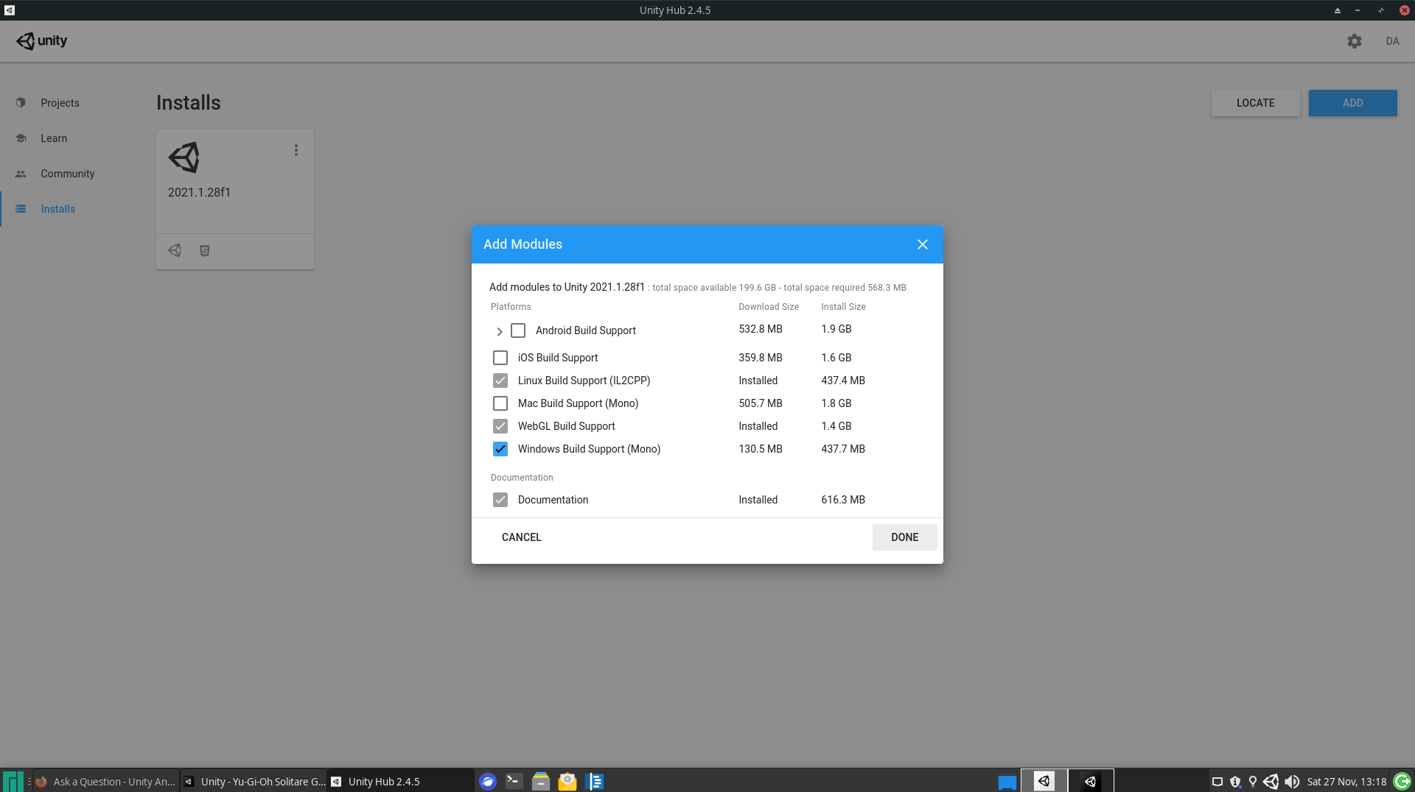Open mail app icon in taskbar
This screenshot has width=1415, height=792.
click(x=567, y=782)
